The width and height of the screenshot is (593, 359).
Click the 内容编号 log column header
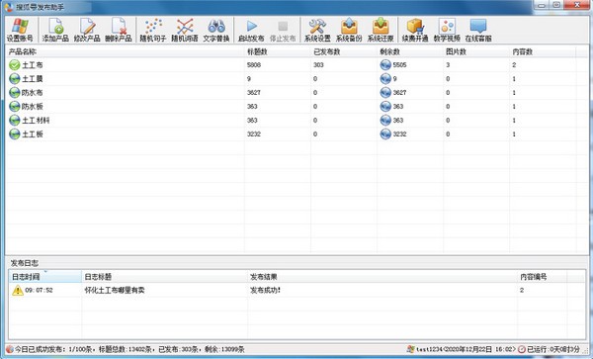point(542,277)
